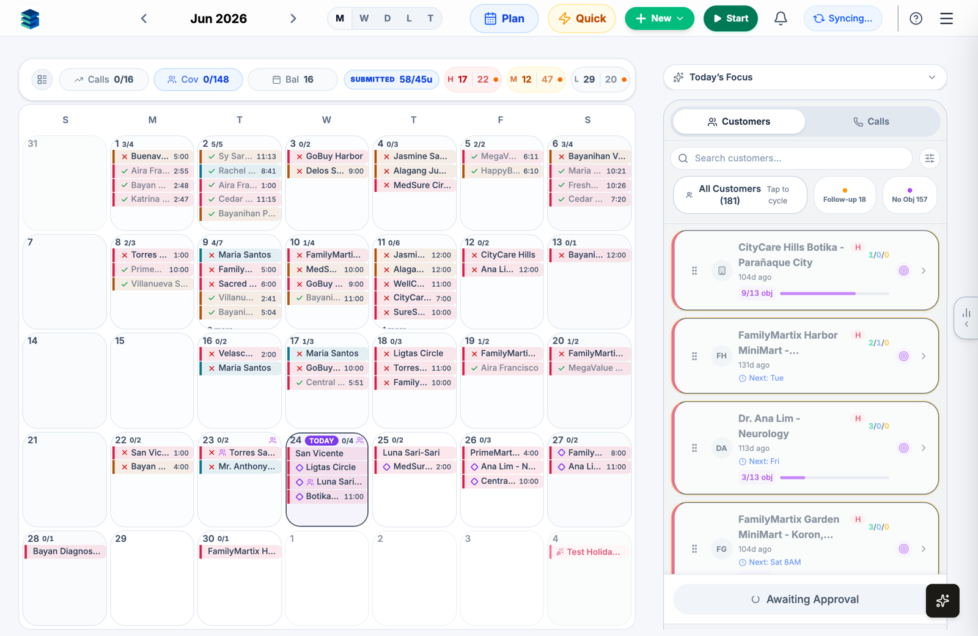
Task: Click the AI sparkle floating button
Action: click(x=943, y=601)
